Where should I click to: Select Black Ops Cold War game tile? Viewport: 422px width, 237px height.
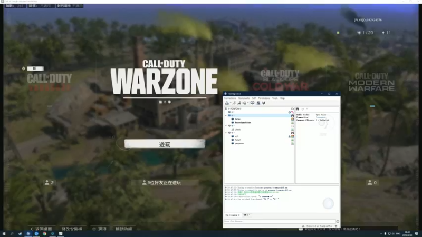click(x=280, y=80)
